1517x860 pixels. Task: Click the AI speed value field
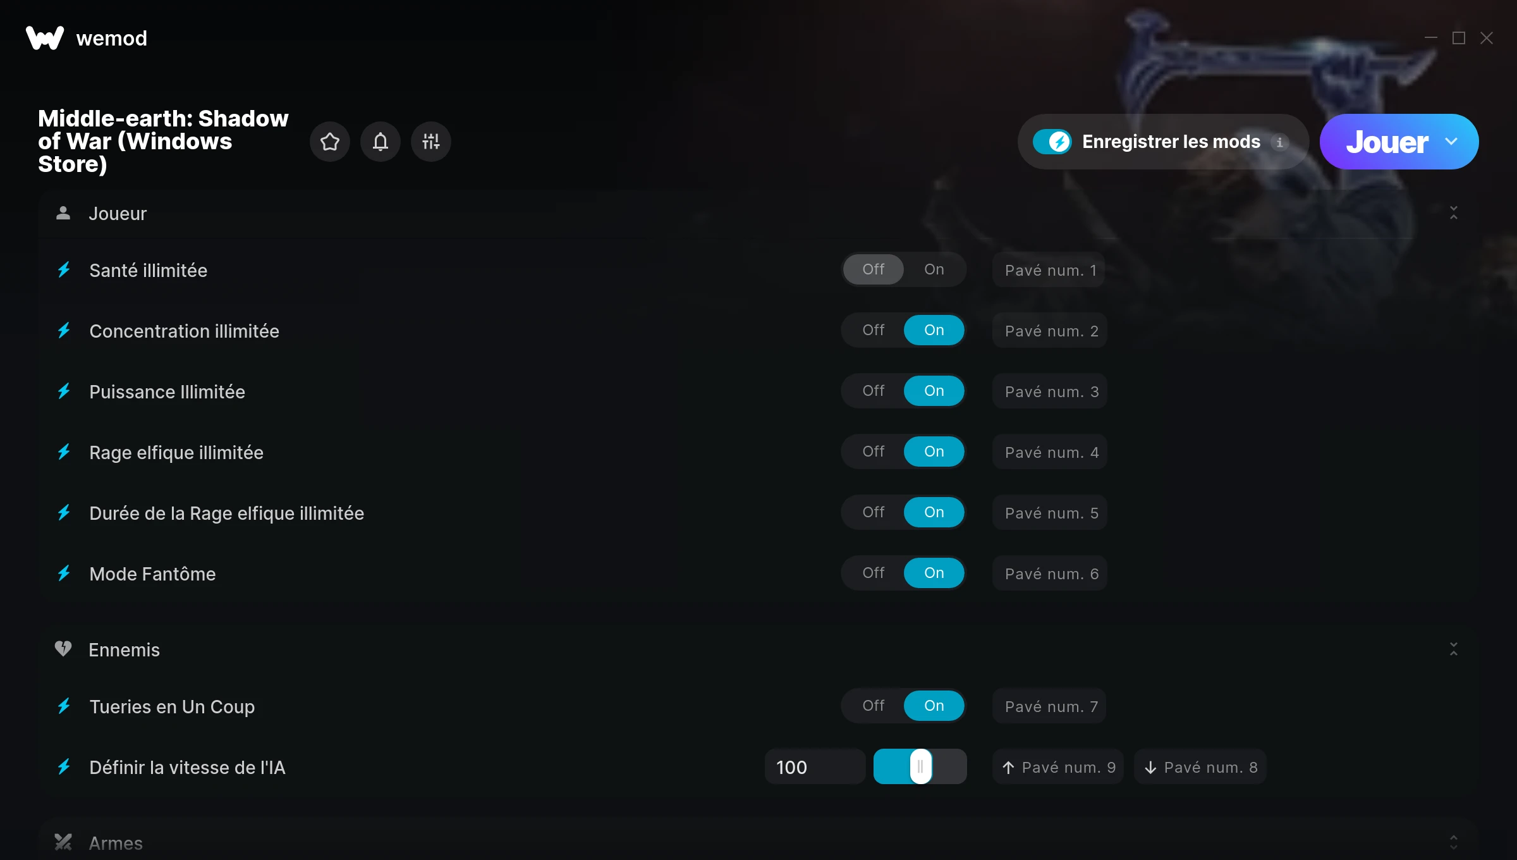(x=815, y=767)
